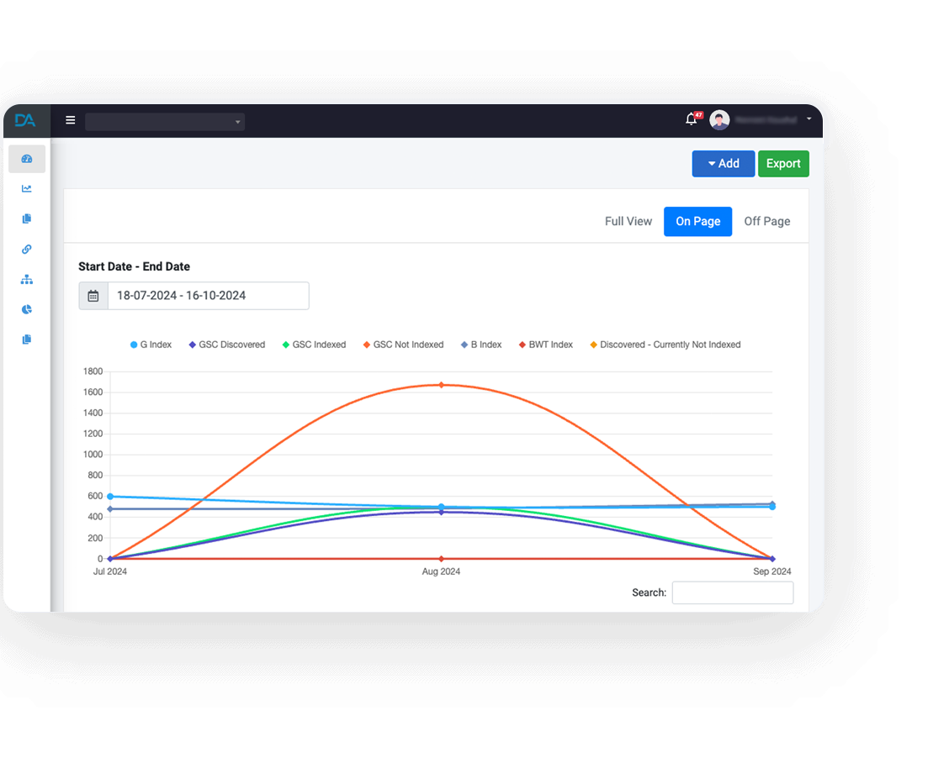This screenshot has width=949, height=758.
Task: Toggle the BWT Index legend entry
Action: click(545, 345)
